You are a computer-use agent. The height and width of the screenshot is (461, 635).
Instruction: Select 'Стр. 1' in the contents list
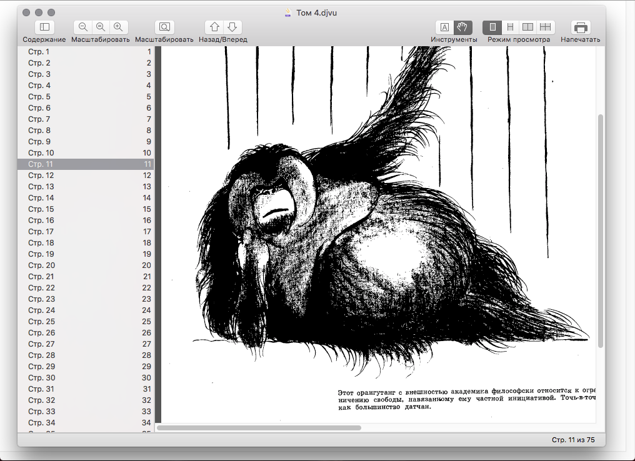point(86,51)
